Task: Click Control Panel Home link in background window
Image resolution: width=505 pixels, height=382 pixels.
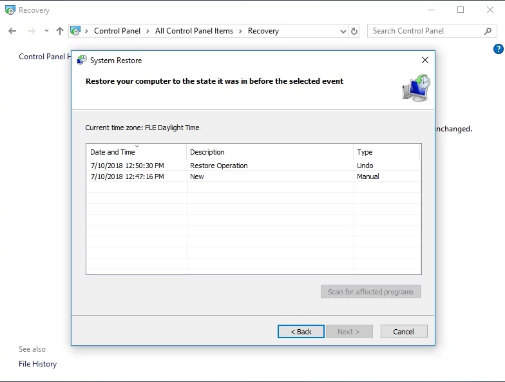Action: (x=44, y=57)
